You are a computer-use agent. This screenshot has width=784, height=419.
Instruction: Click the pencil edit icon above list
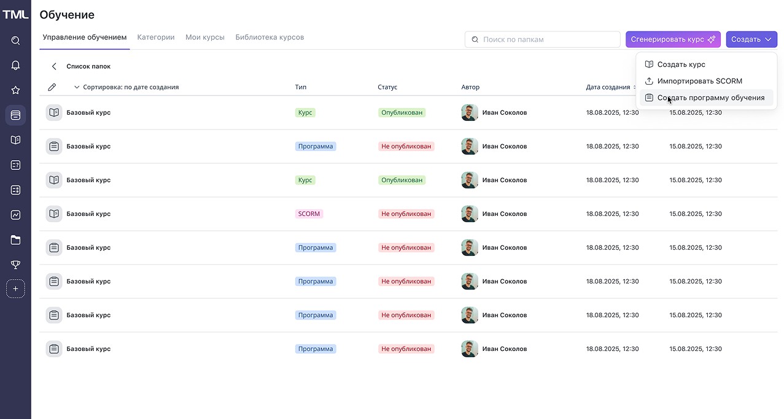[52, 87]
